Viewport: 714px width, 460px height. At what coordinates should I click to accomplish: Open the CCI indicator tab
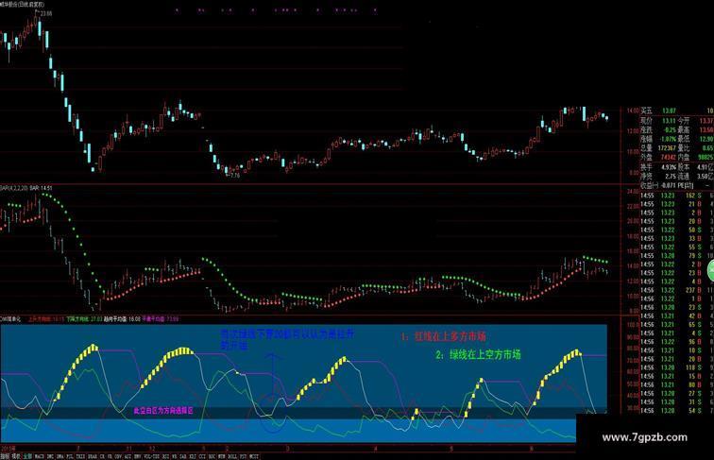(202, 456)
